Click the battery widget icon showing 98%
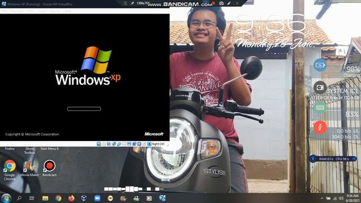 point(320,65)
